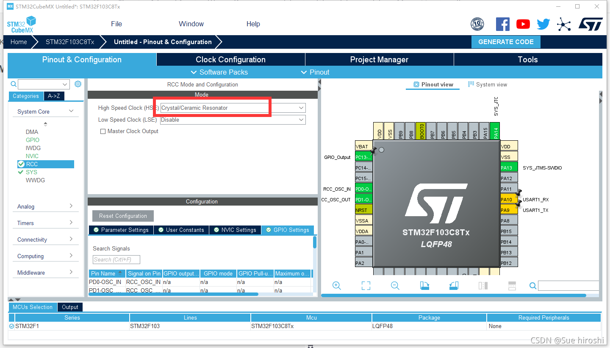Switch to Tools tab
This screenshot has height=348, width=610.
(528, 59)
